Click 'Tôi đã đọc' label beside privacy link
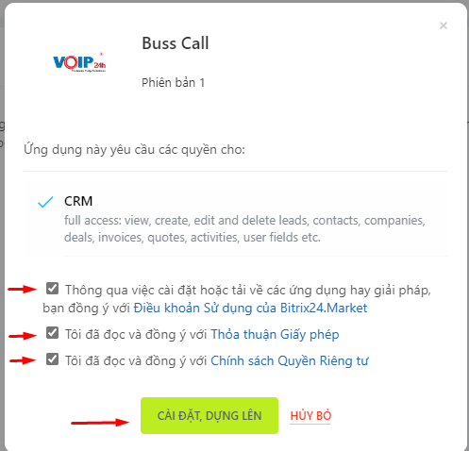469x451 pixels. [136, 360]
